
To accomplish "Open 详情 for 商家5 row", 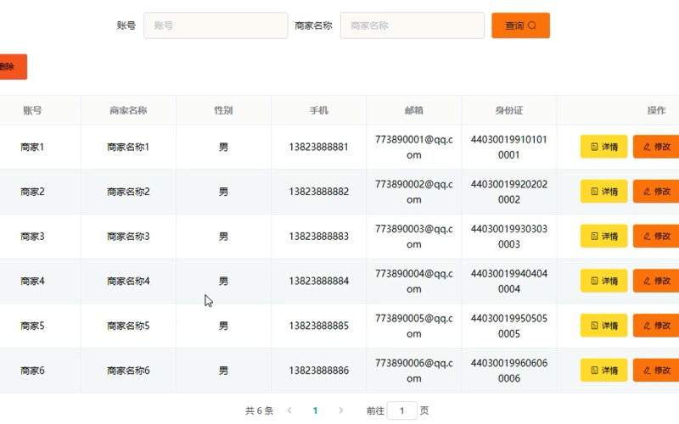I will (603, 326).
